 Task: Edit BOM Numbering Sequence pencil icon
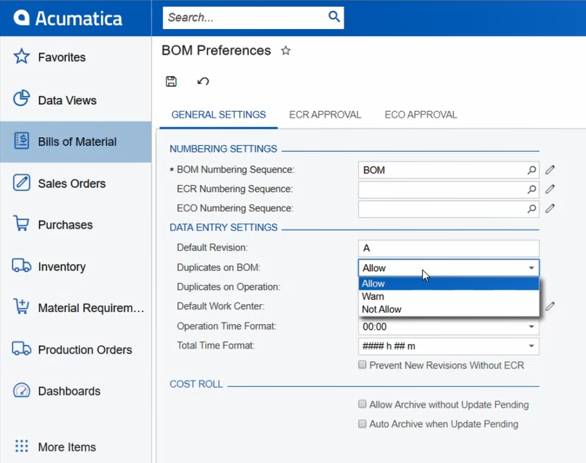(550, 170)
